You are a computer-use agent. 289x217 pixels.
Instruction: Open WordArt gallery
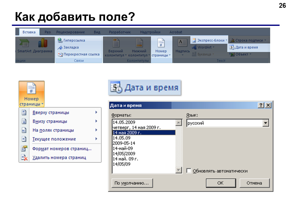click(x=203, y=47)
